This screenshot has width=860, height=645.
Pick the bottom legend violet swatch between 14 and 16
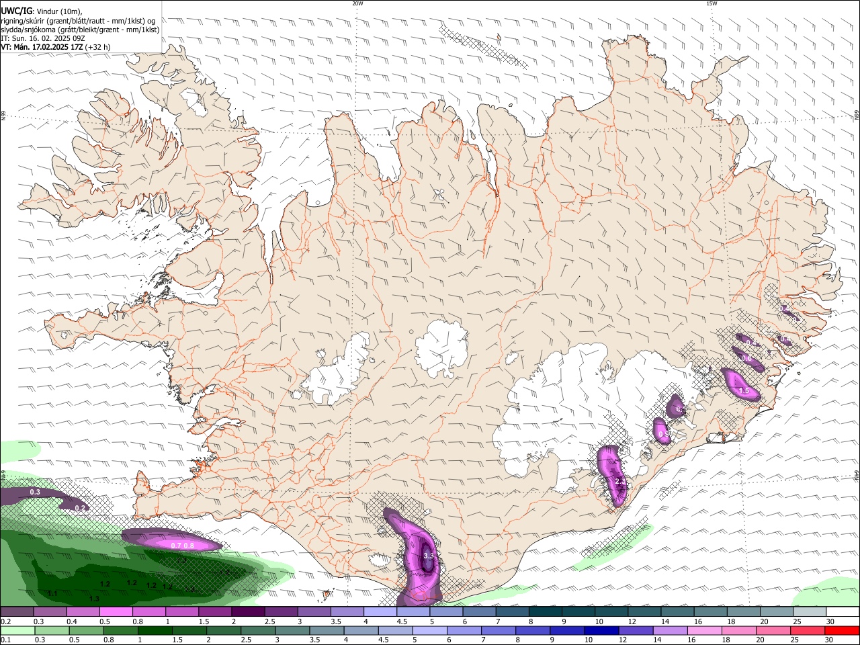pos(669,630)
